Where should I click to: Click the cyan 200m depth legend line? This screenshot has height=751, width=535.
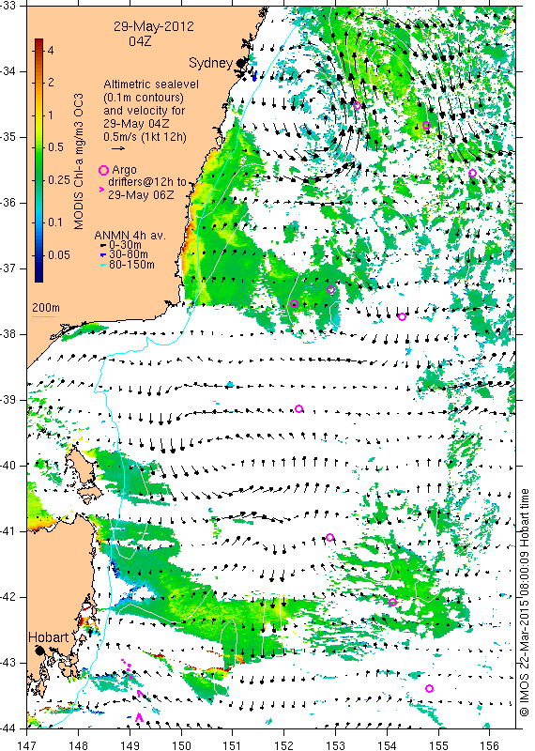tap(43, 315)
